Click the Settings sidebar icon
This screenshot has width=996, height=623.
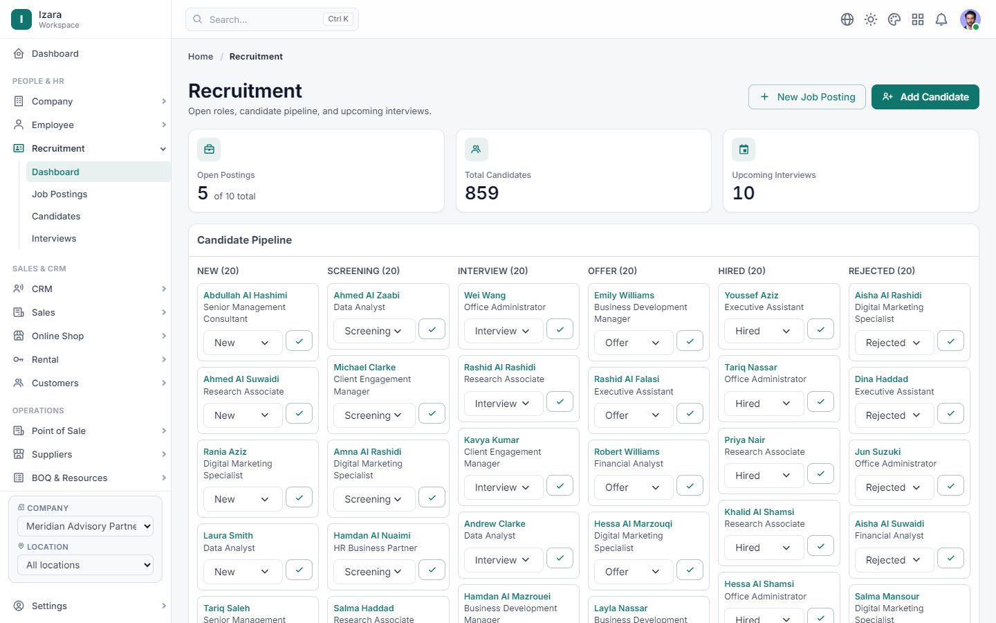[19, 606]
